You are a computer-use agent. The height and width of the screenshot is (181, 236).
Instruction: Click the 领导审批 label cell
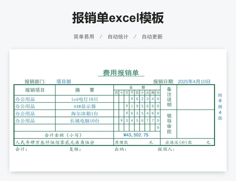point(169,124)
